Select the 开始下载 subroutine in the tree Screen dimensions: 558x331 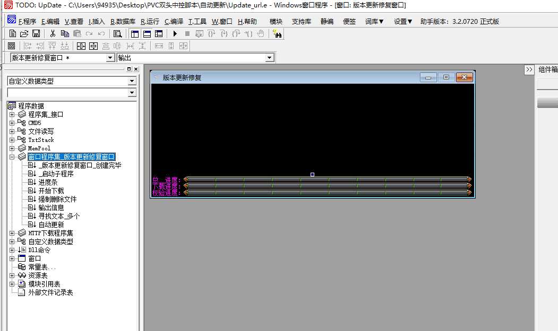pos(51,191)
